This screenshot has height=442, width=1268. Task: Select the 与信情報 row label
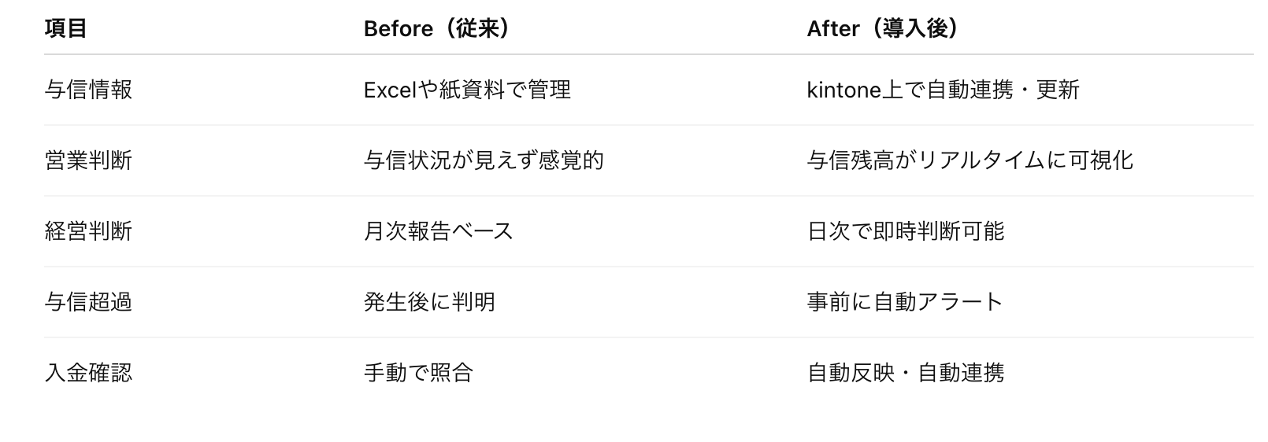pos(88,90)
